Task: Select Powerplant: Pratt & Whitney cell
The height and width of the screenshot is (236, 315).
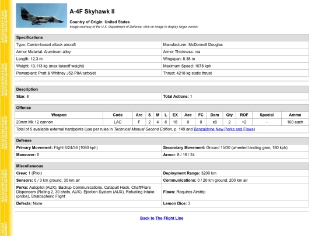Action: pos(88,73)
